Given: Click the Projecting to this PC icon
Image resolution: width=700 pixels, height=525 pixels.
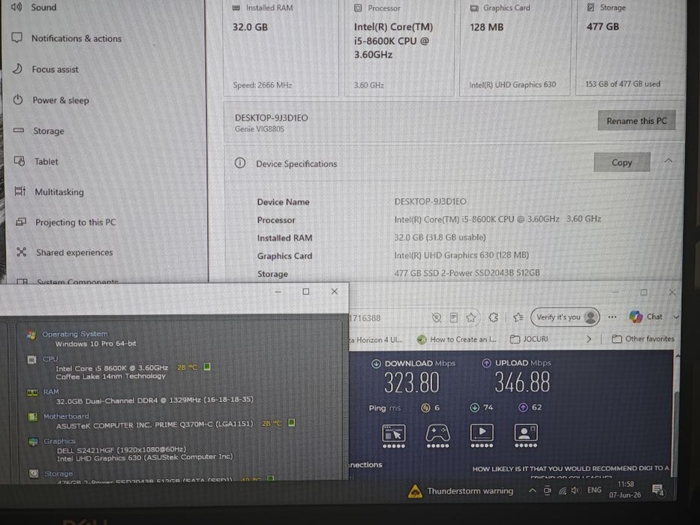Looking at the screenshot, I should (x=21, y=222).
